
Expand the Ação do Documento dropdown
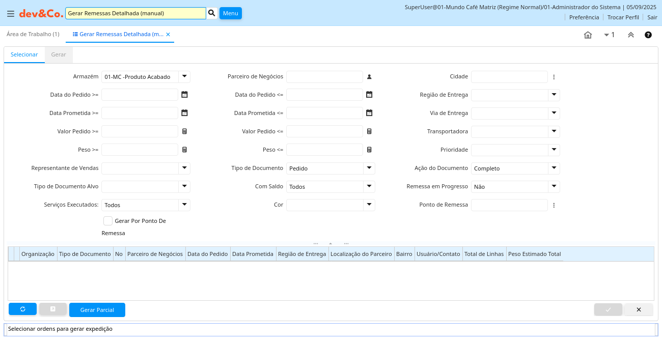554,168
